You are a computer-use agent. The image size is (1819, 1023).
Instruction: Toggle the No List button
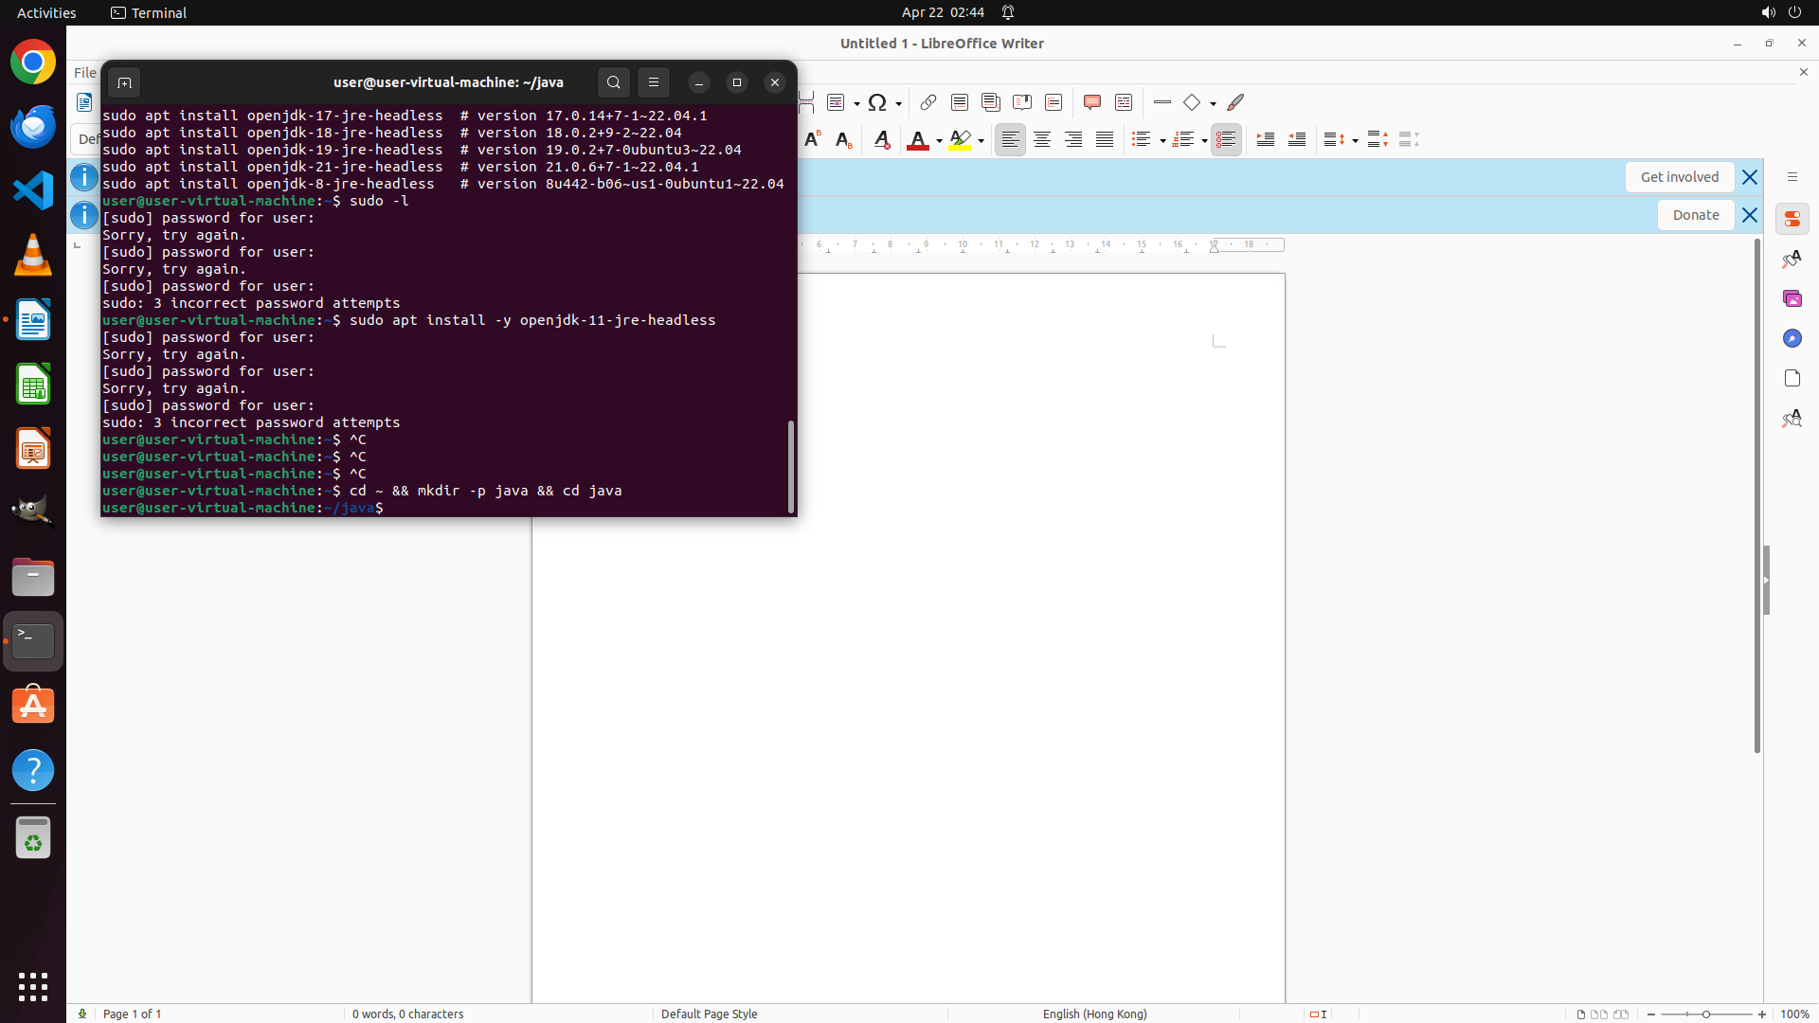pos(1225,140)
